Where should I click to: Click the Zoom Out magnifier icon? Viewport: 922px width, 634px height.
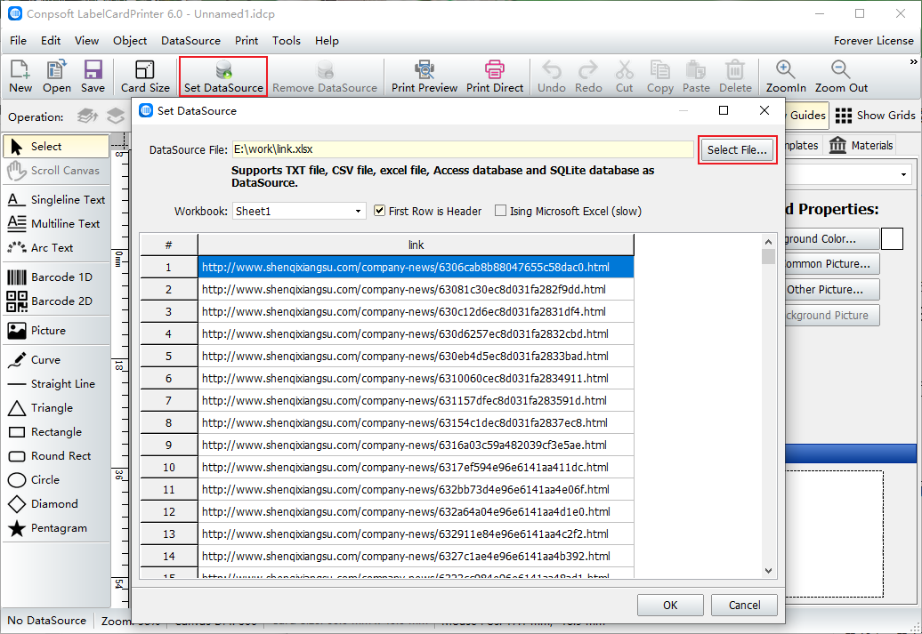841,76
